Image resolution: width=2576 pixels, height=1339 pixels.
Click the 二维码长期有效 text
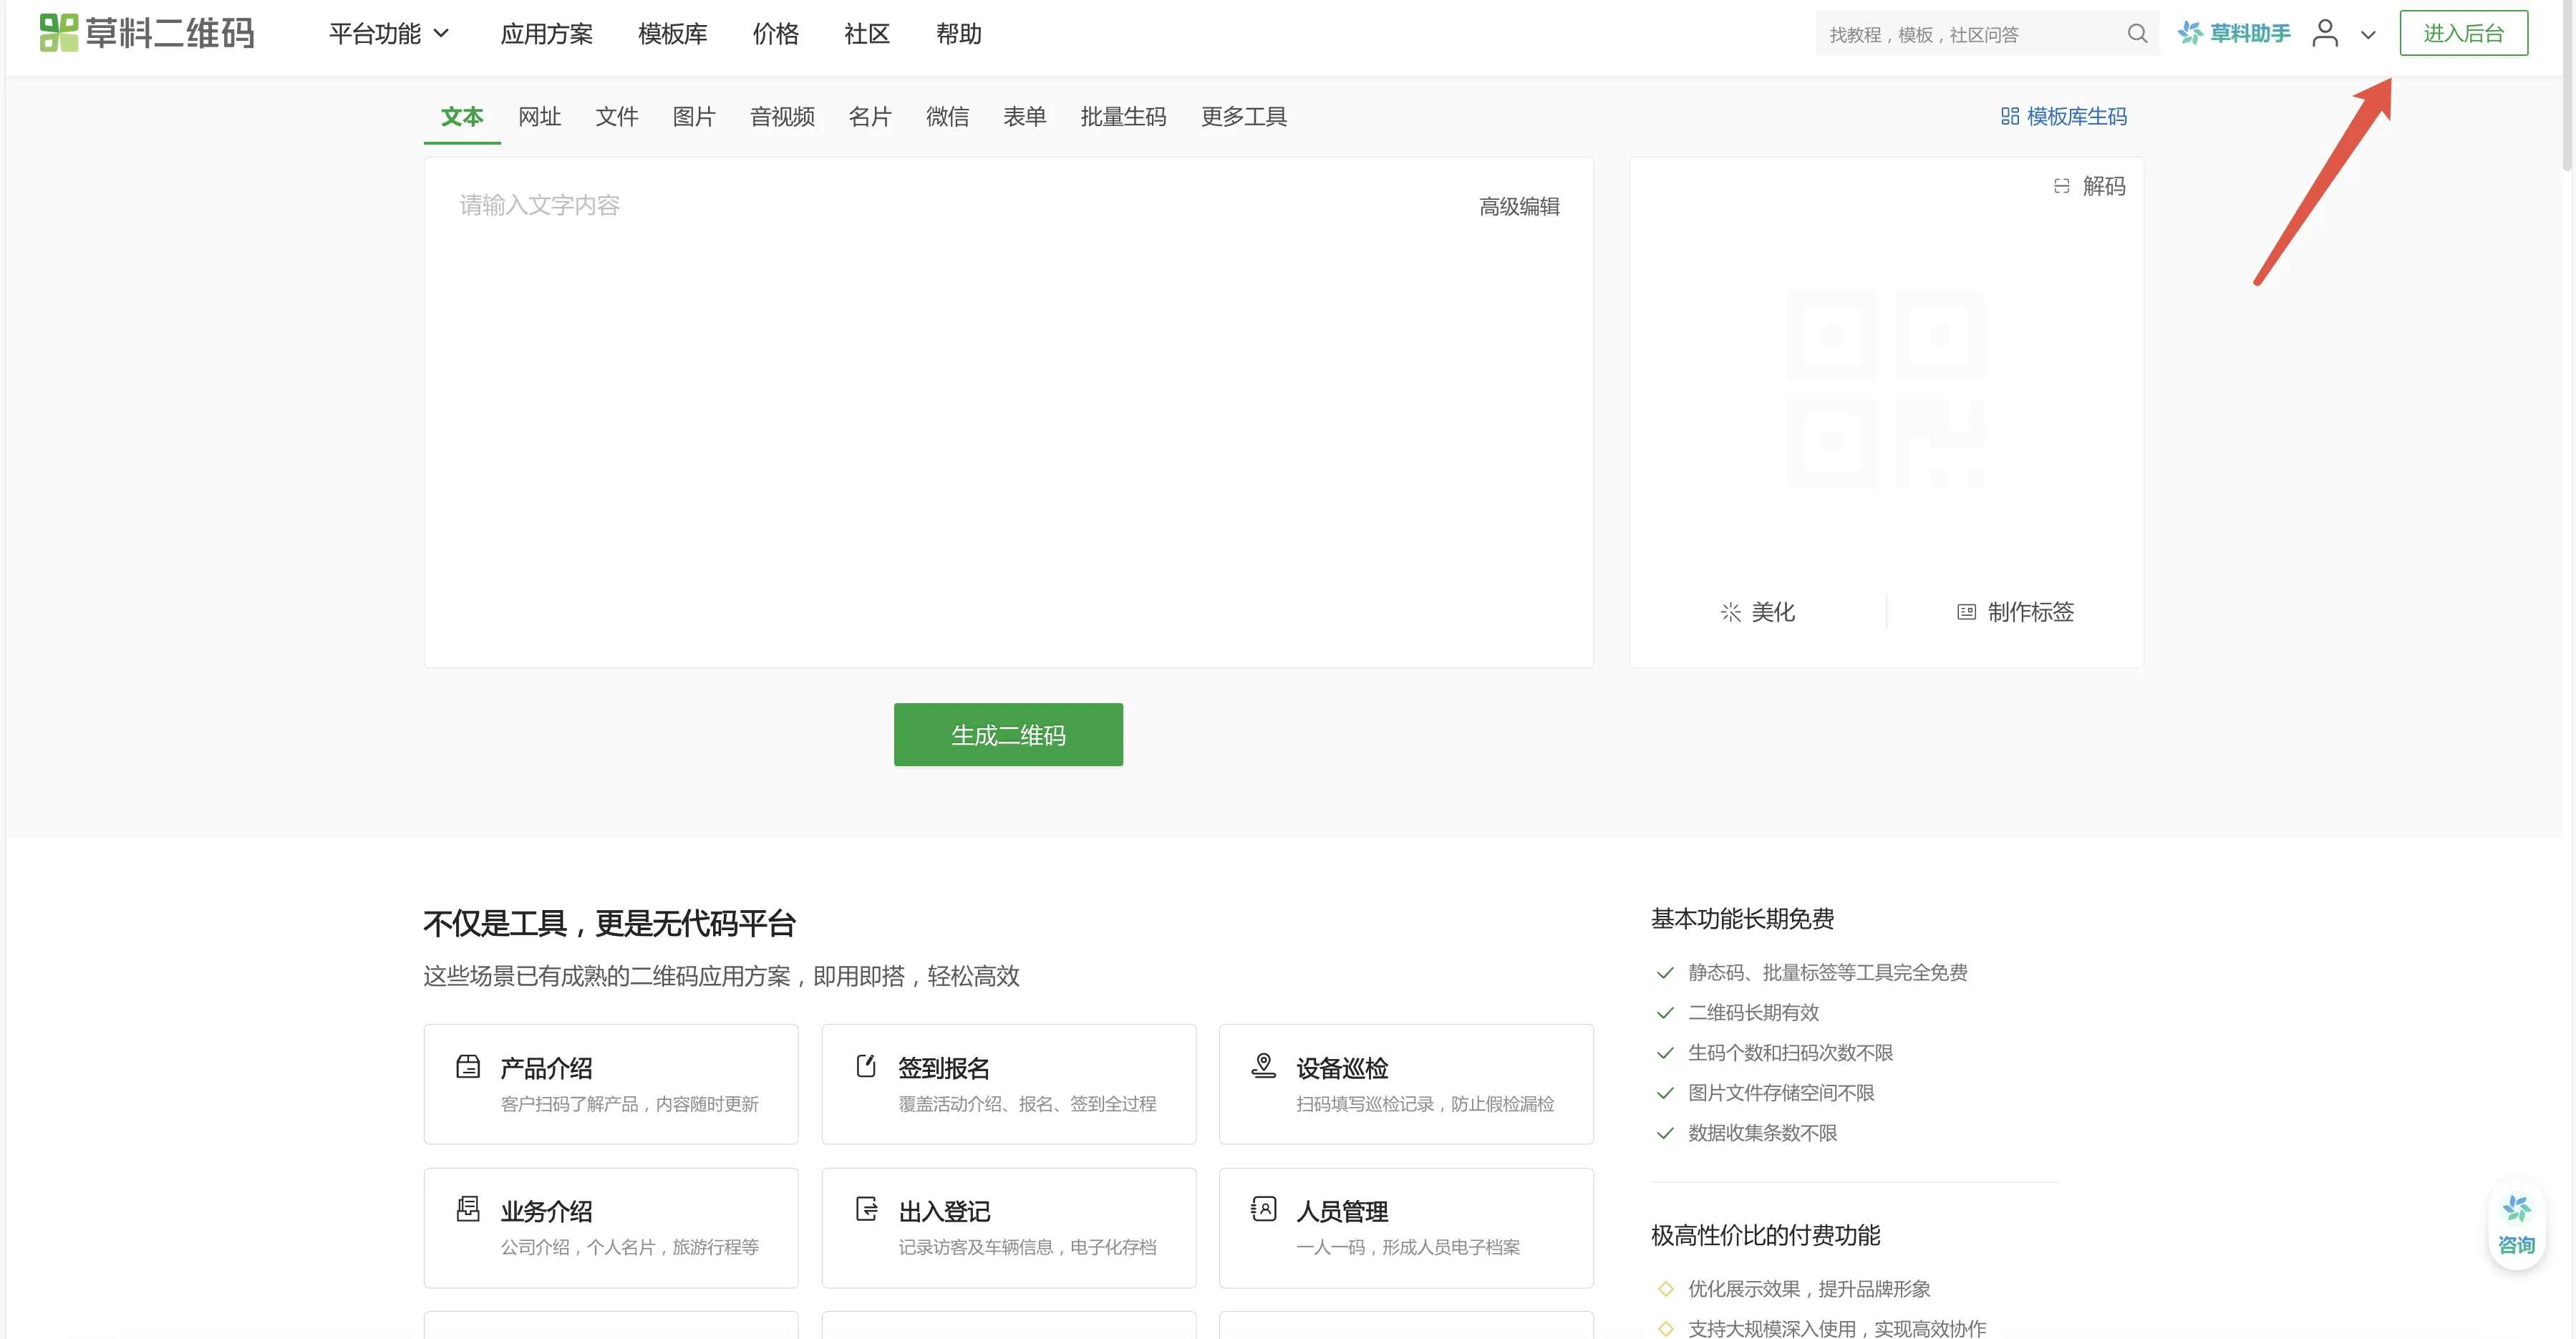click(x=1753, y=1012)
